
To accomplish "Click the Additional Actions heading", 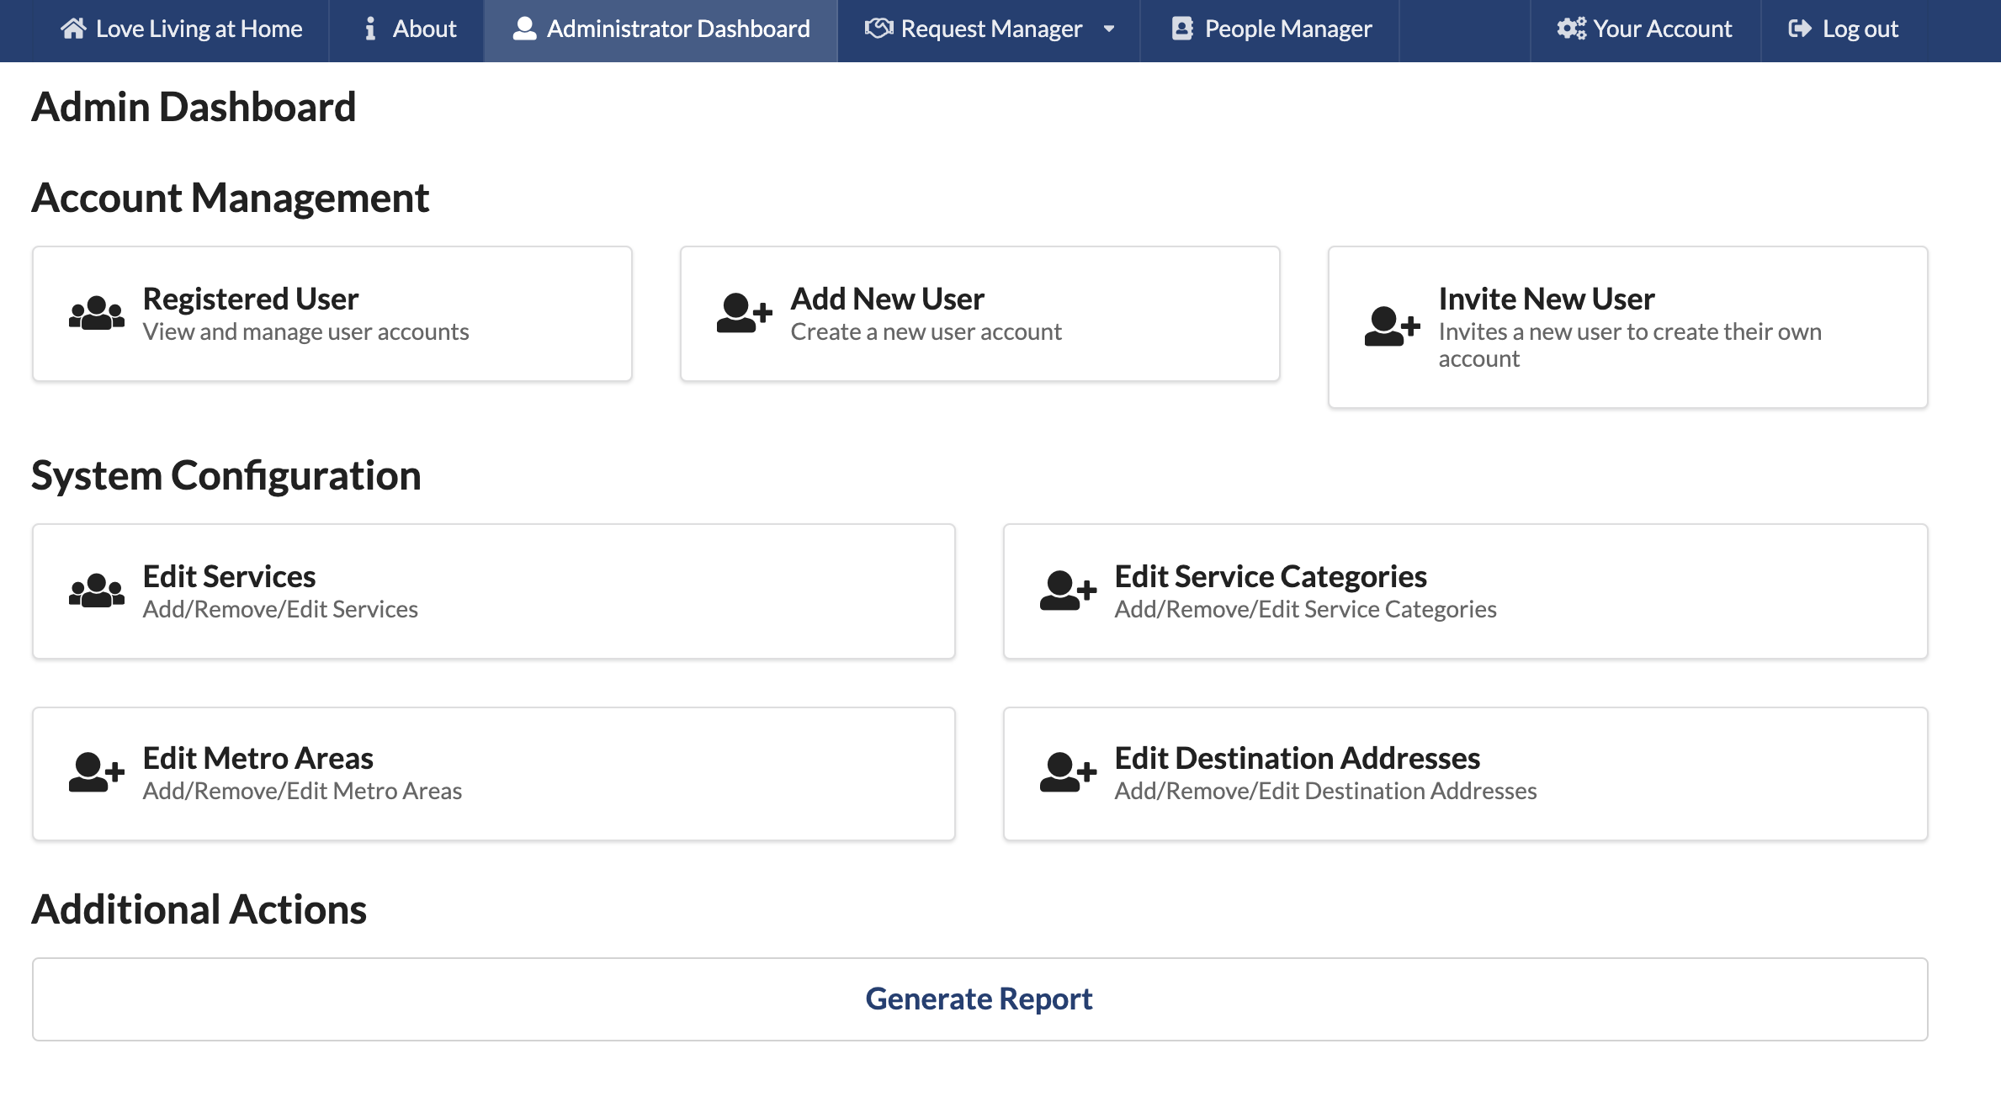I will pyautogui.click(x=199, y=910).
